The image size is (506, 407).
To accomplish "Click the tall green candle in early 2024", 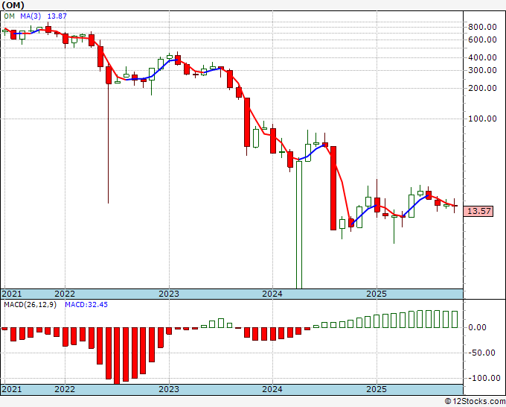I will click(299, 224).
